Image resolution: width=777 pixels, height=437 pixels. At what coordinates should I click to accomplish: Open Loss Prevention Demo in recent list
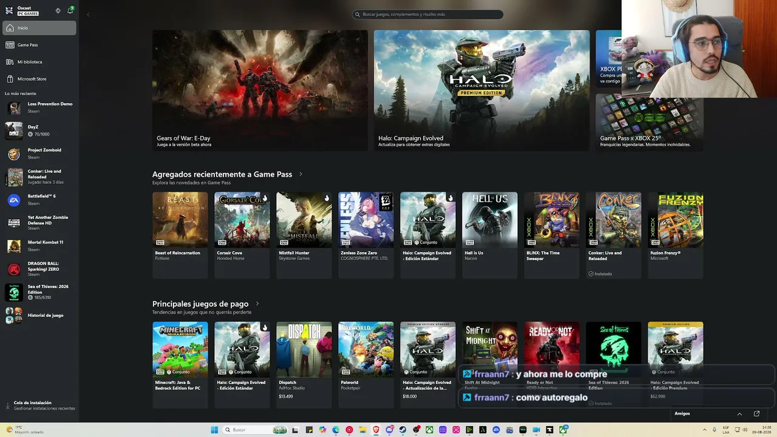39,107
